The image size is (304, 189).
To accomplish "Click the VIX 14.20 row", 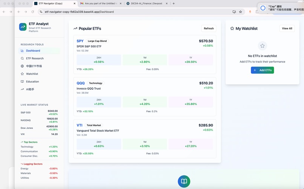I will point(39,134).
